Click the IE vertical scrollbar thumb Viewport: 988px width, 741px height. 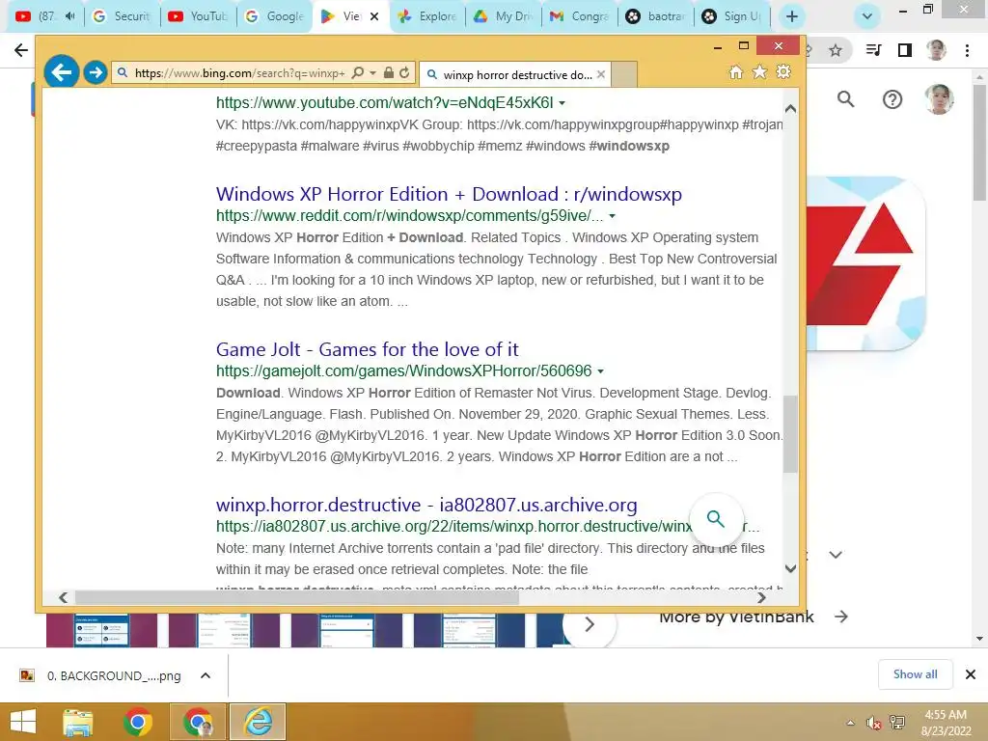pos(790,433)
